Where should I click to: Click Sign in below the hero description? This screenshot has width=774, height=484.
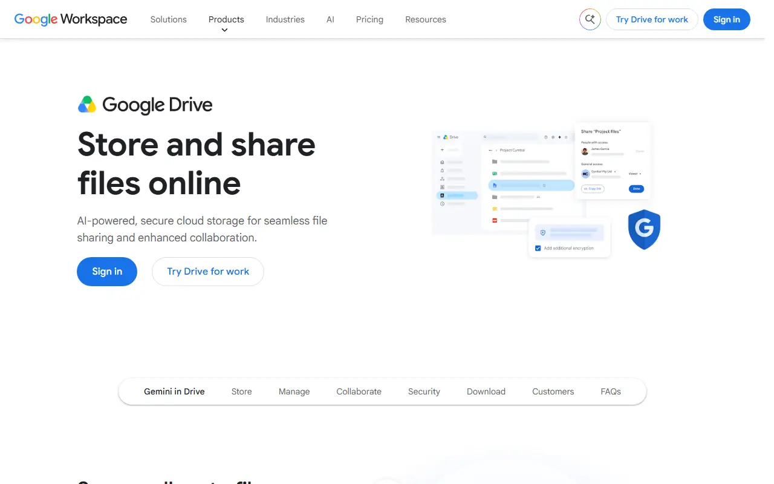[107, 272]
